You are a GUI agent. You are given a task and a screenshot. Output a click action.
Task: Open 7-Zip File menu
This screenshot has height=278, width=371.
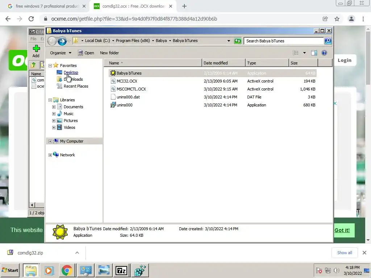pos(33,39)
